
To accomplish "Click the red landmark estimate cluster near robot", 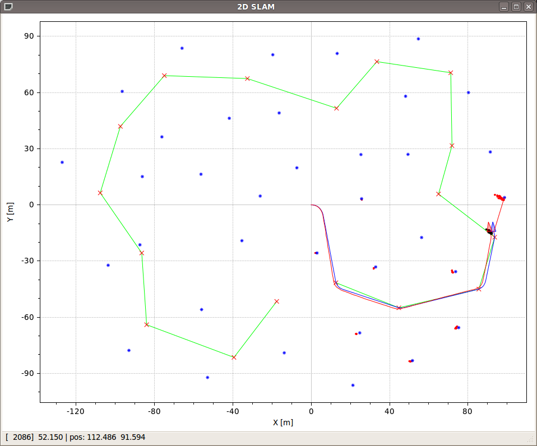I will [499, 197].
